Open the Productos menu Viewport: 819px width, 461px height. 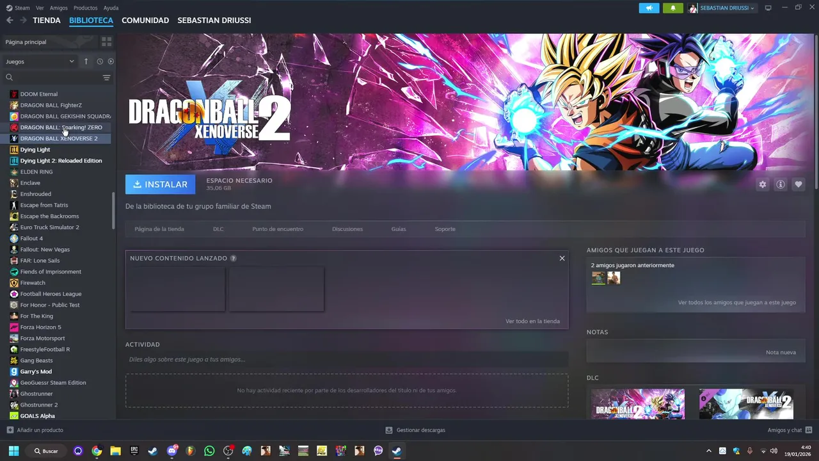(x=86, y=8)
